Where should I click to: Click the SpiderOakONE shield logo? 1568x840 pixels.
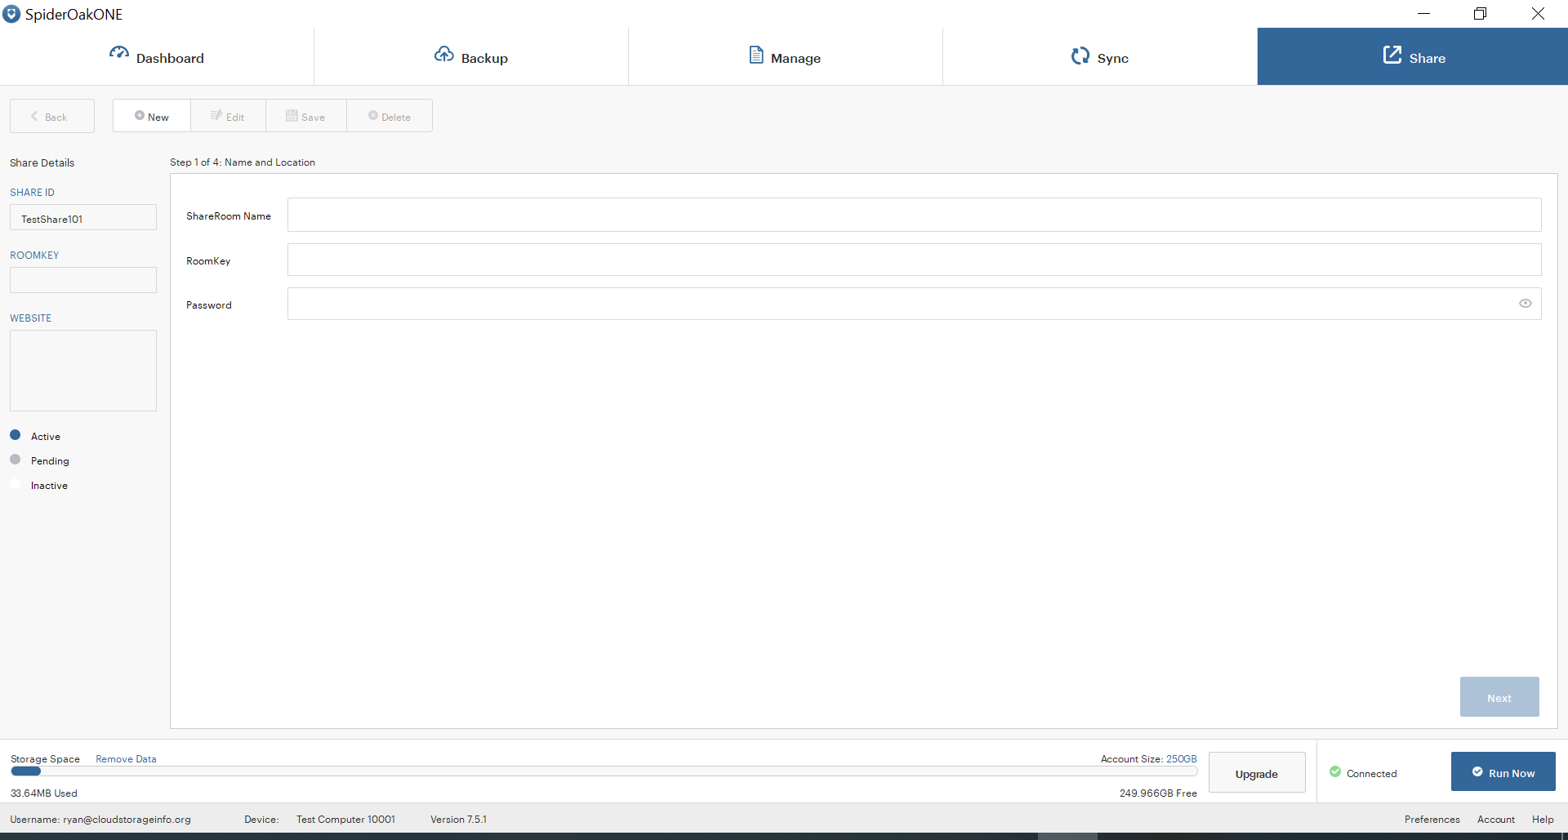tap(11, 13)
